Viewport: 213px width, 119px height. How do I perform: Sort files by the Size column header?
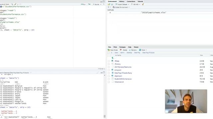coord(201,55)
